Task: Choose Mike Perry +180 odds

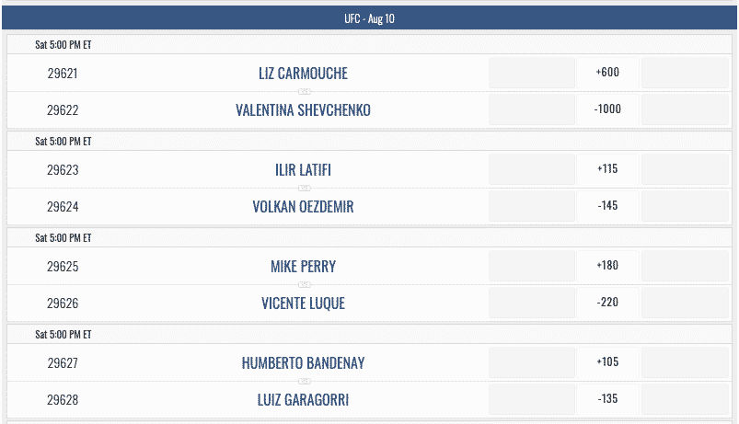Action: 607,266
